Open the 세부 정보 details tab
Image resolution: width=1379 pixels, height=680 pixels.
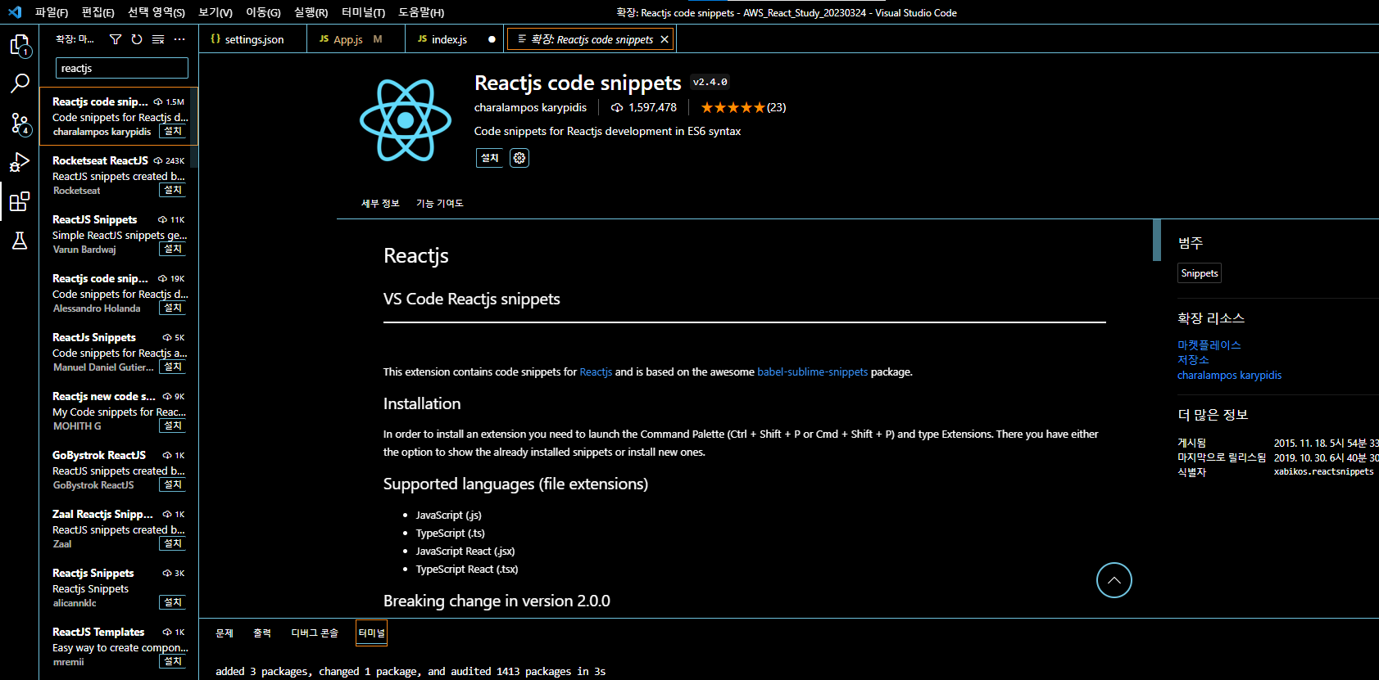(x=380, y=203)
